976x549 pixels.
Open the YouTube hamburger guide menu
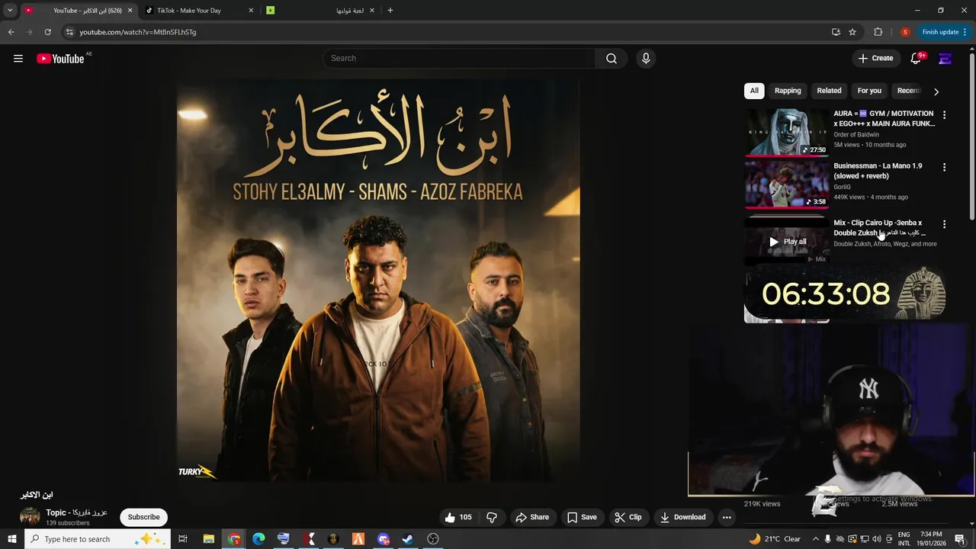18,59
